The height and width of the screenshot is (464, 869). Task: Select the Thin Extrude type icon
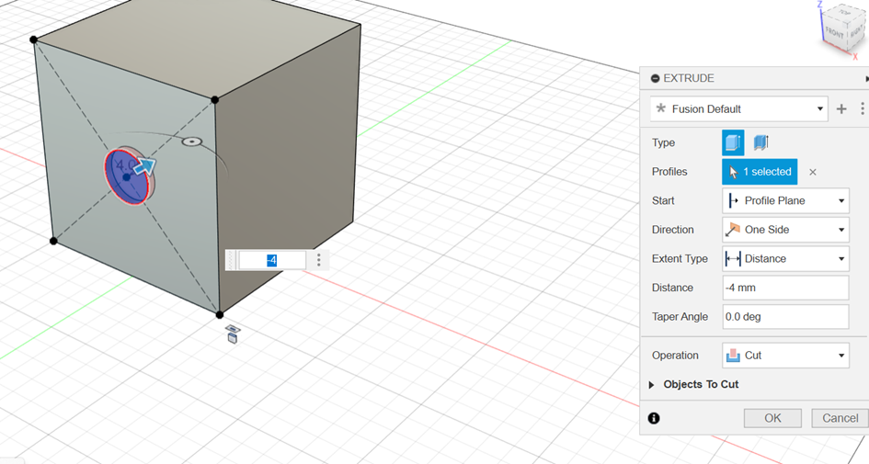click(x=760, y=142)
